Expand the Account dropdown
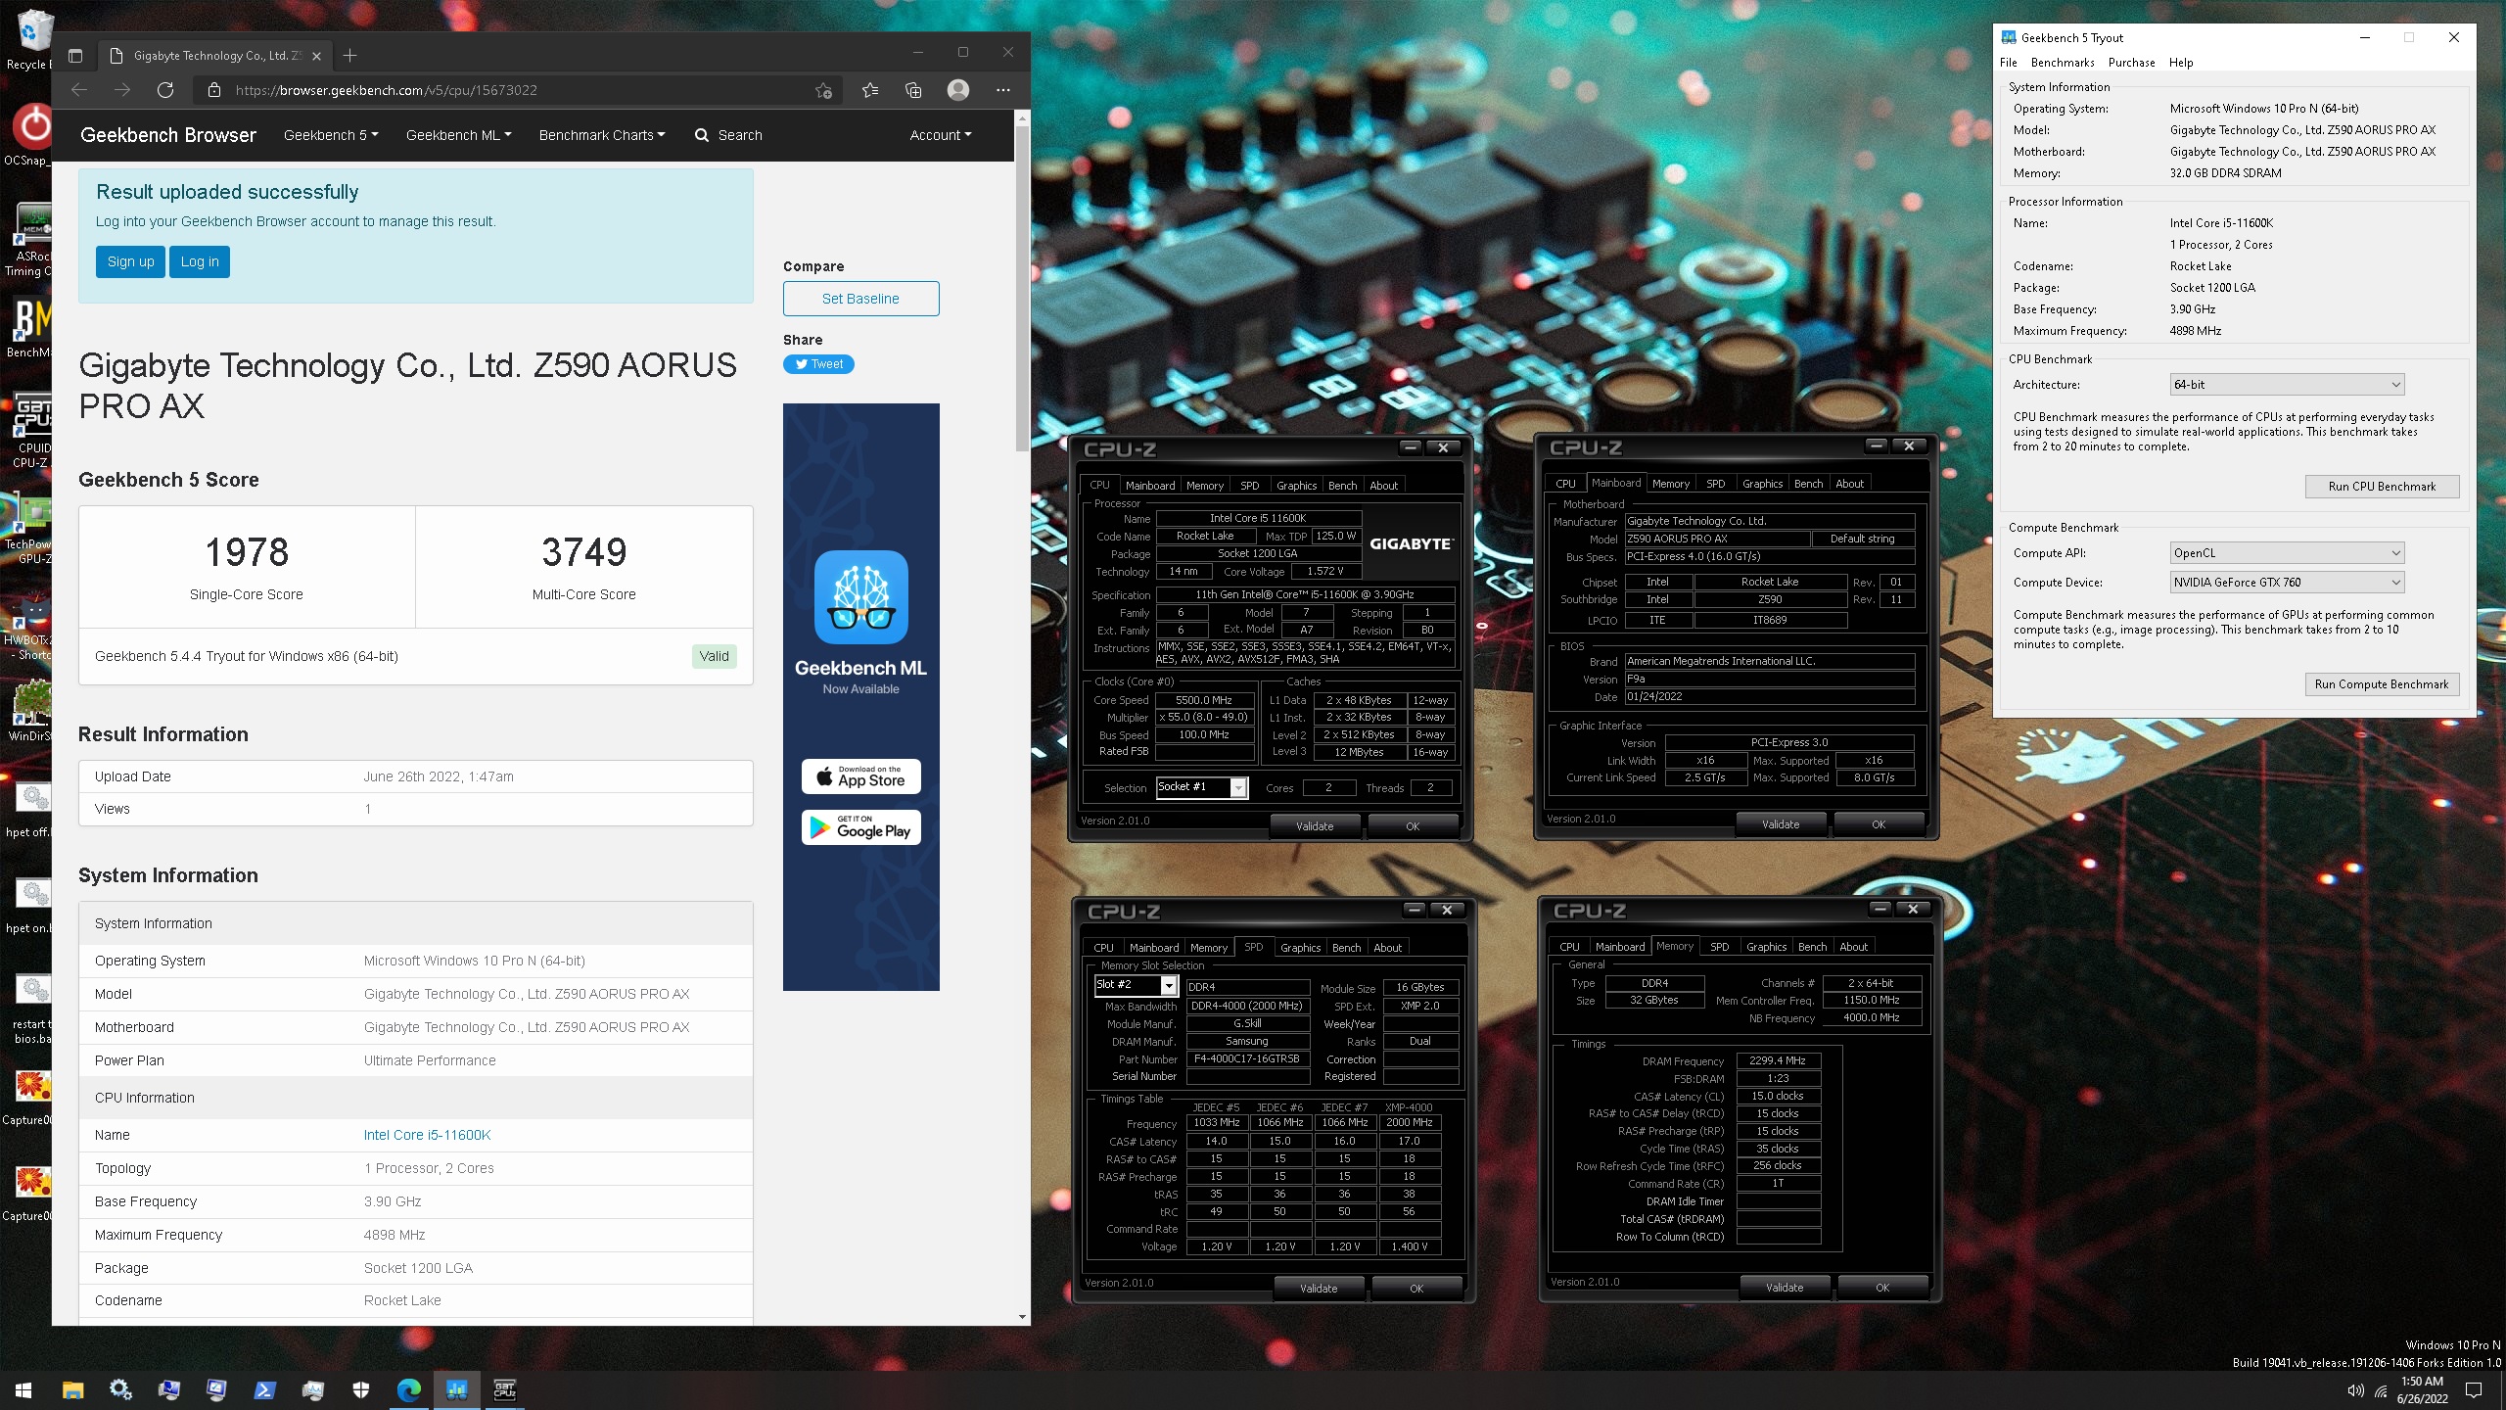The height and width of the screenshot is (1410, 2506). 941,135
